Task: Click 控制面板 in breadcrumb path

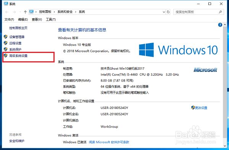Action: tap(45, 12)
